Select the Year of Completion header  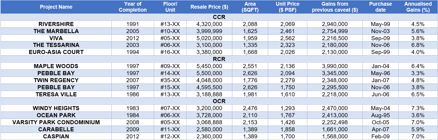pyautogui.click(x=133, y=7)
